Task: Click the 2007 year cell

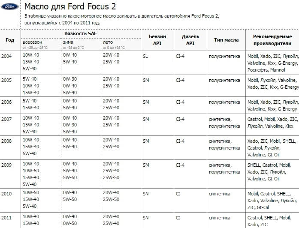Action: pyautogui.click(x=7, y=118)
